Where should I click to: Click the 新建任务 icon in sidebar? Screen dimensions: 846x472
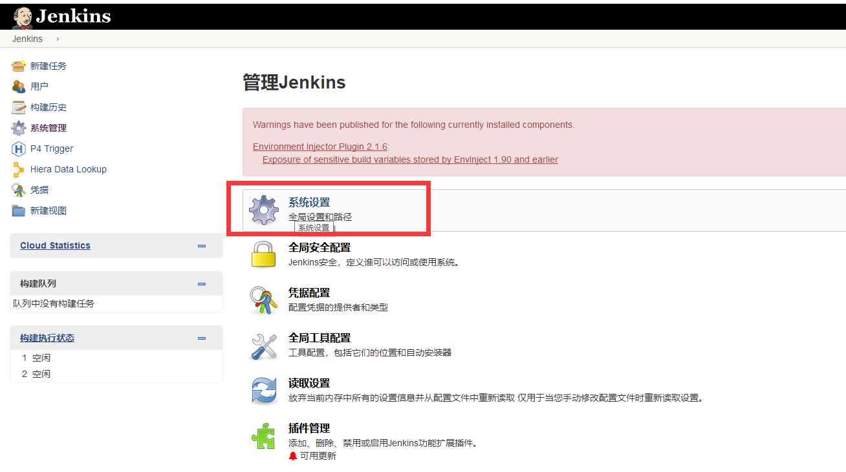click(x=19, y=66)
